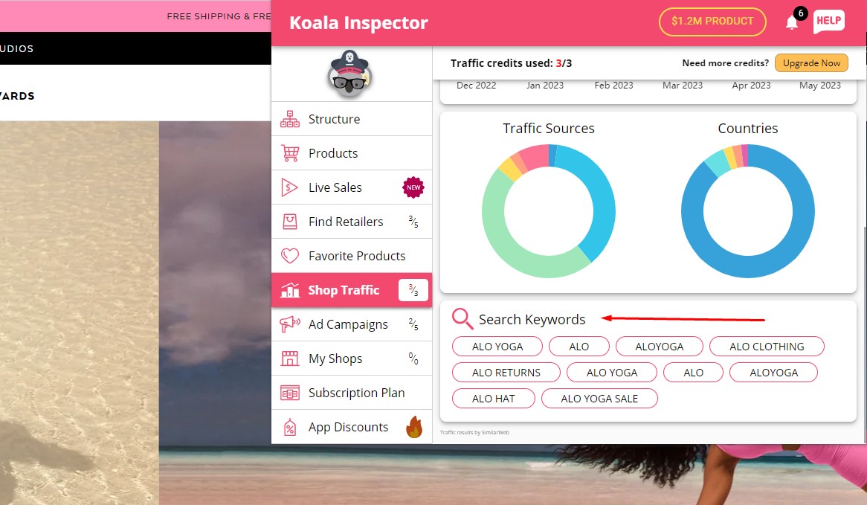The height and width of the screenshot is (505, 867).
Task: Click the ALO YOGA SALE keyword pill
Action: coord(599,398)
